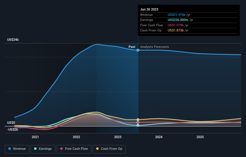Image resolution: width=246 pixels, height=157 pixels.
Task: Click the teal Earnings data point marker
Action: click(x=138, y=125)
